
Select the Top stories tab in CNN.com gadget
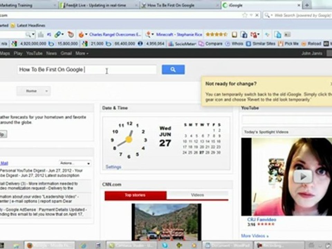pyautogui.click(x=135, y=195)
